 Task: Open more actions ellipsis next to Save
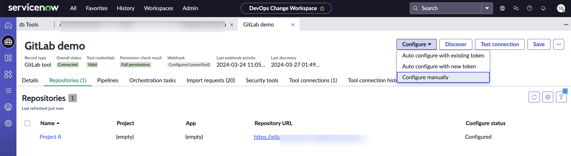point(559,44)
